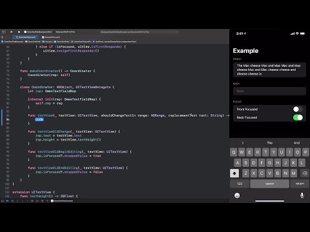Click 'textViewDidChange' function name in editor

pyautogui.click(x=54, y=131)
